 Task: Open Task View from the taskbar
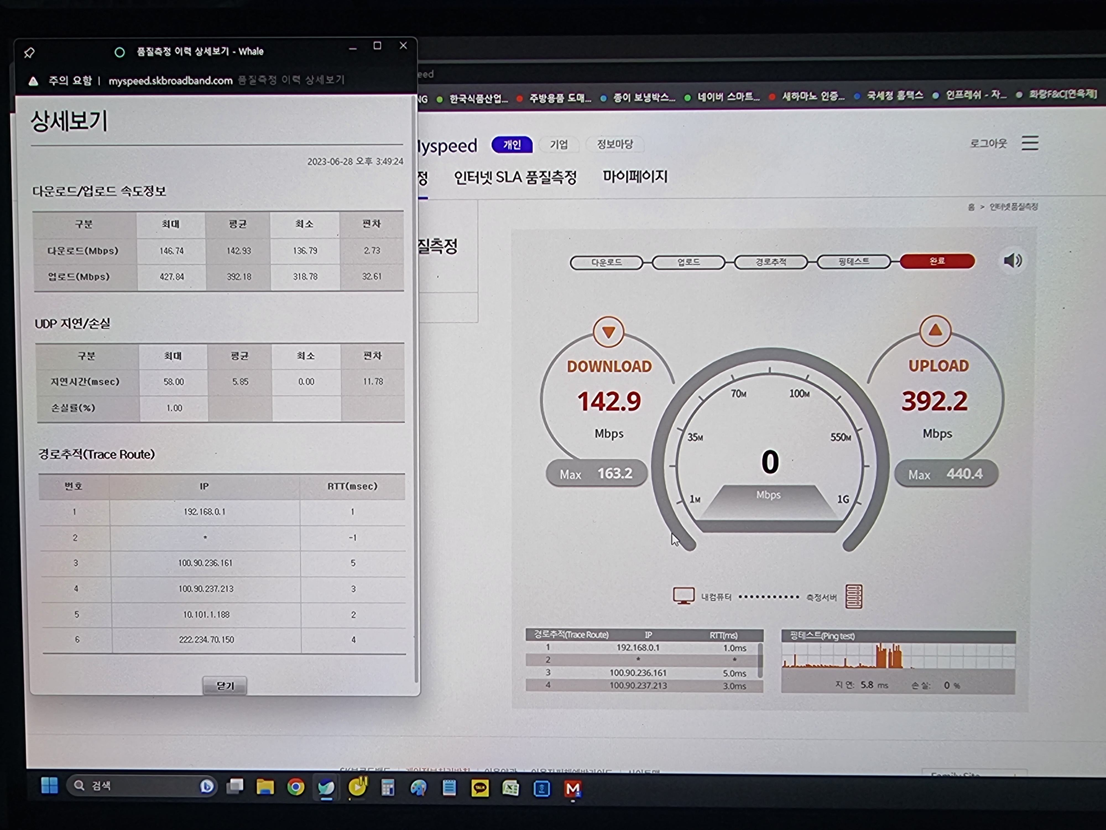click(x=234, y=786)
